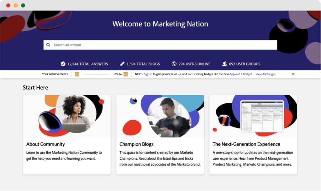321x191 pixels.
Task: Click the people icon beside User Groups
Action: point(224,64)
